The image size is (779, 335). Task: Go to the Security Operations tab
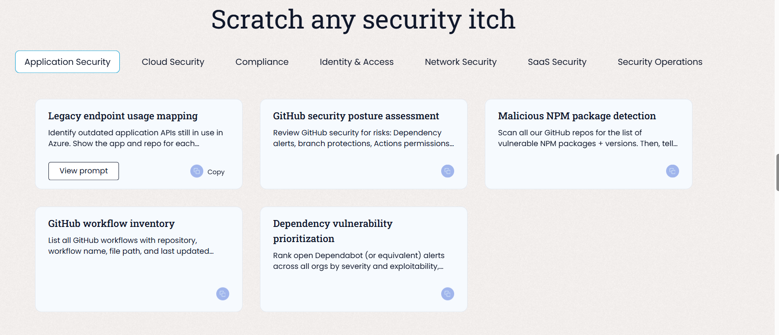pos(660,62)
